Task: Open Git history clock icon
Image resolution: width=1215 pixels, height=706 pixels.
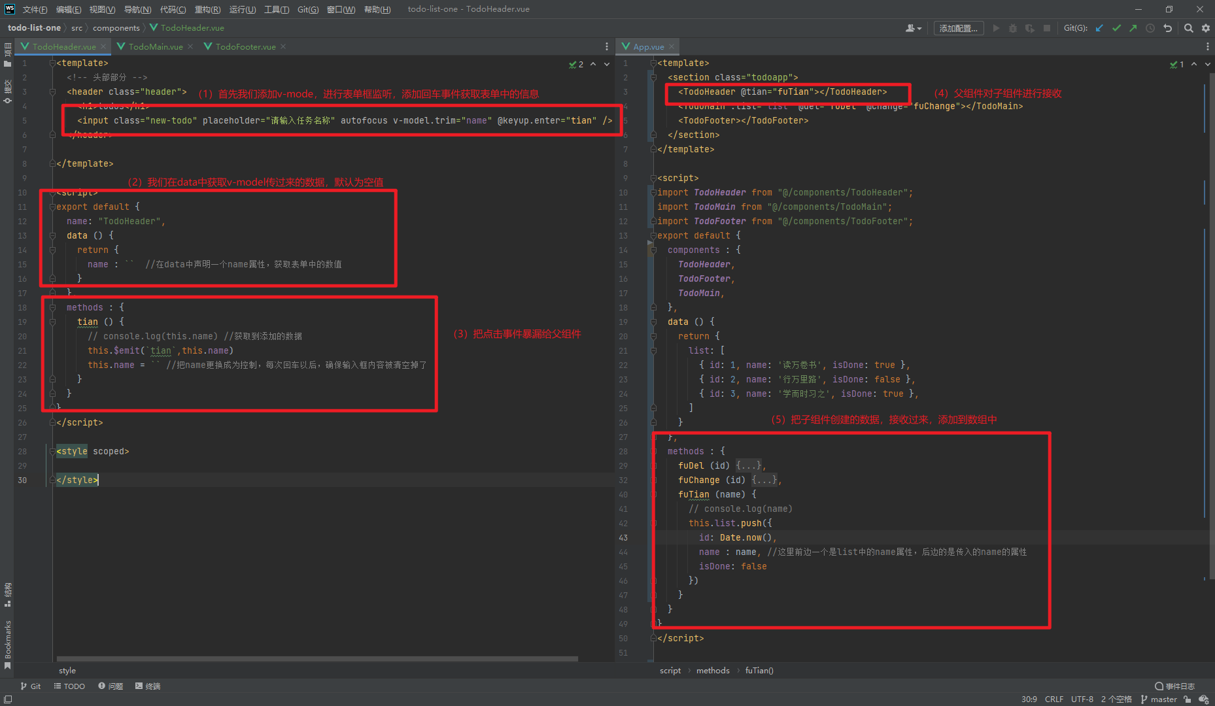Action: coord(1150,28)
